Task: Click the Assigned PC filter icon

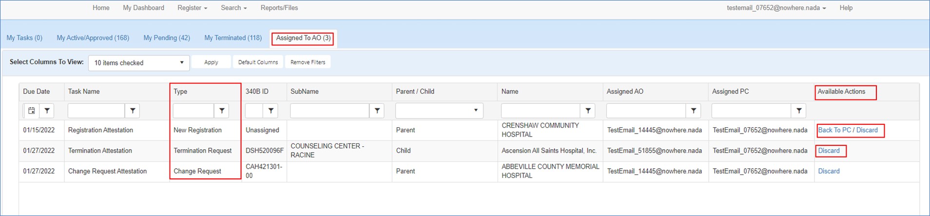Action: pos(799,111)
